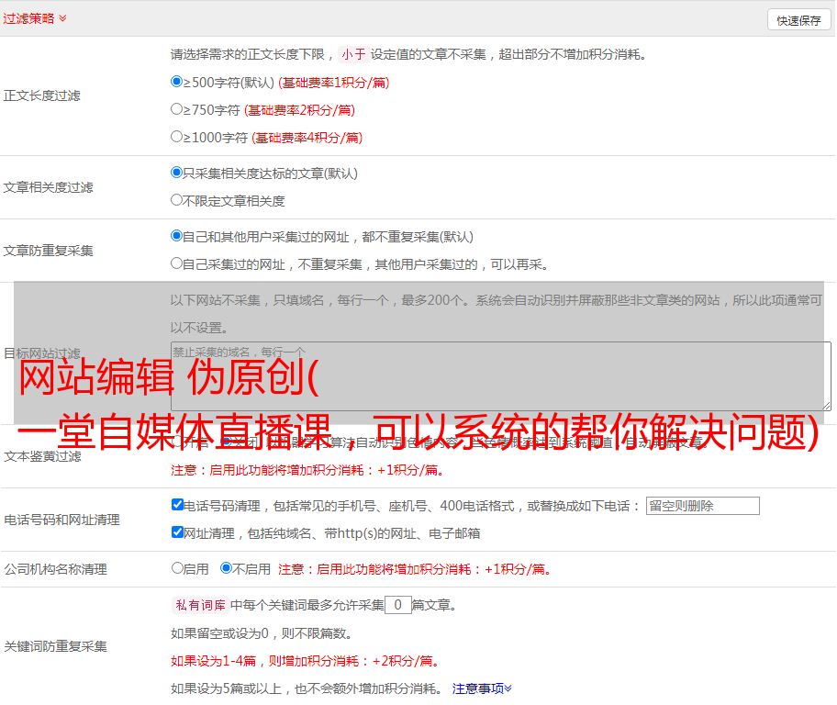This screenshot has width=837, height=705.
Task: Select 不启用 for company name cleanup
Action: [x=226, y=568]
